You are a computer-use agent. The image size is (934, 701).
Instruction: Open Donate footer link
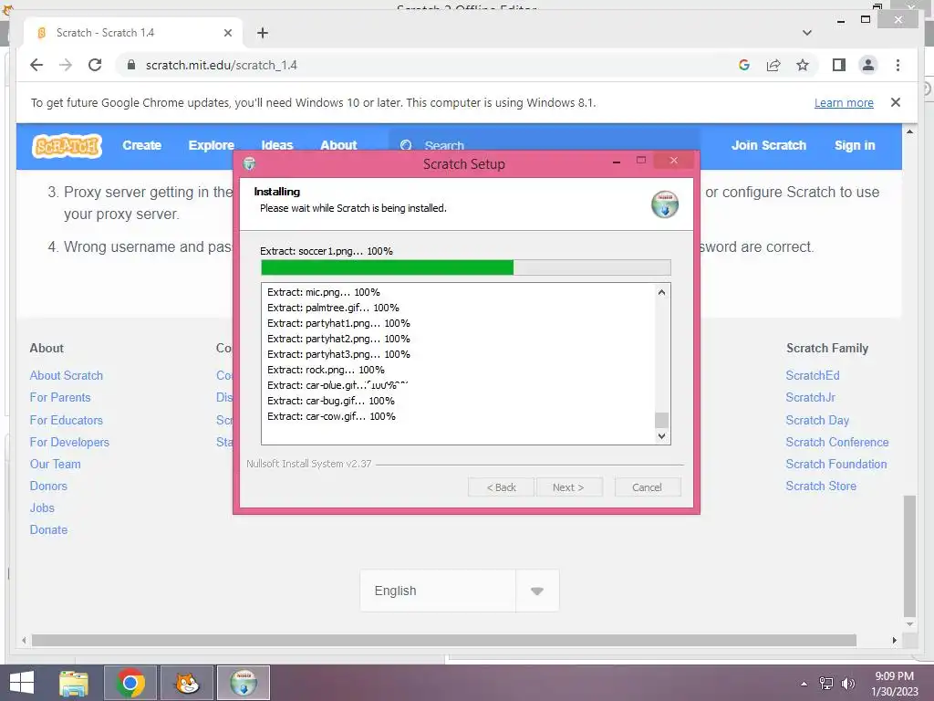pyautogui.click(x=48, y=530)
